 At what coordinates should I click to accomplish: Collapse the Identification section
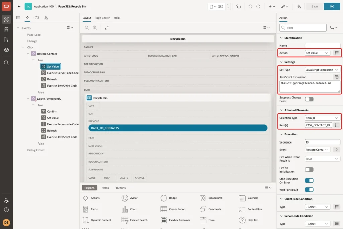click(x=281, y=38)
